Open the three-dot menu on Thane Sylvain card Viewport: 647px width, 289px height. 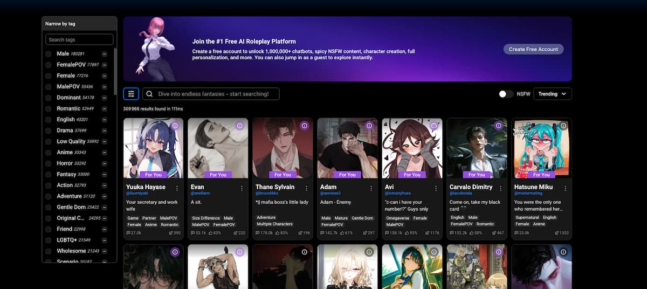click(x=306, y=188)
